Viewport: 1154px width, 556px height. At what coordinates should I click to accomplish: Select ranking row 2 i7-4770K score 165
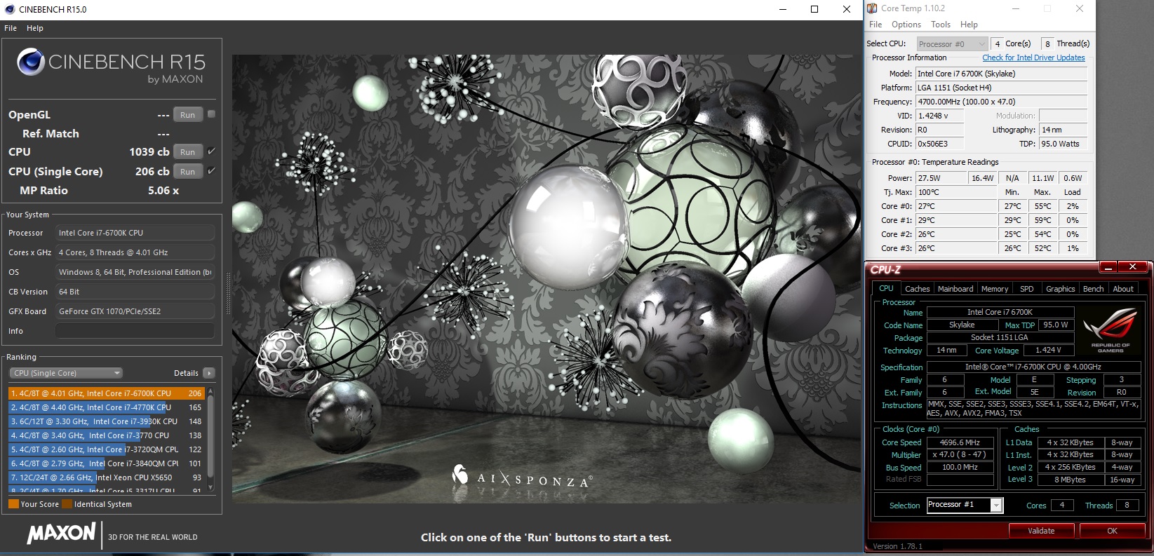point(106,407)
